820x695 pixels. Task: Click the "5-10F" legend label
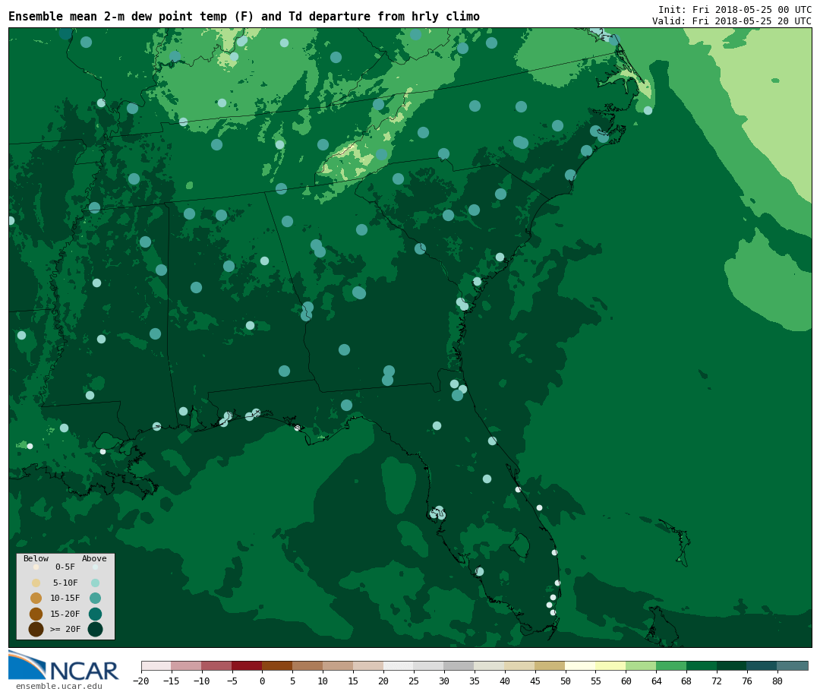pyautogui.click(x=65, y=583)
